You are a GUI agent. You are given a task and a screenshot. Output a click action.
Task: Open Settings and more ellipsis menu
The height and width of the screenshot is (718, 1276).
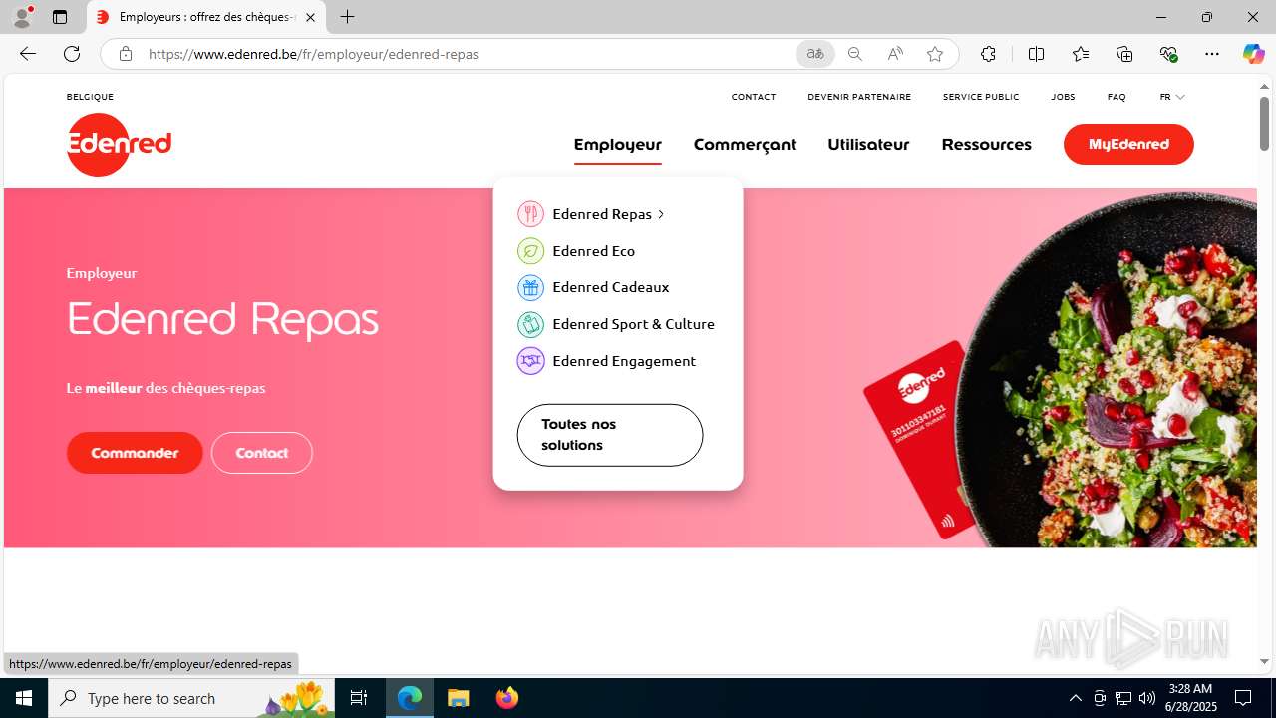[1212, 54]
